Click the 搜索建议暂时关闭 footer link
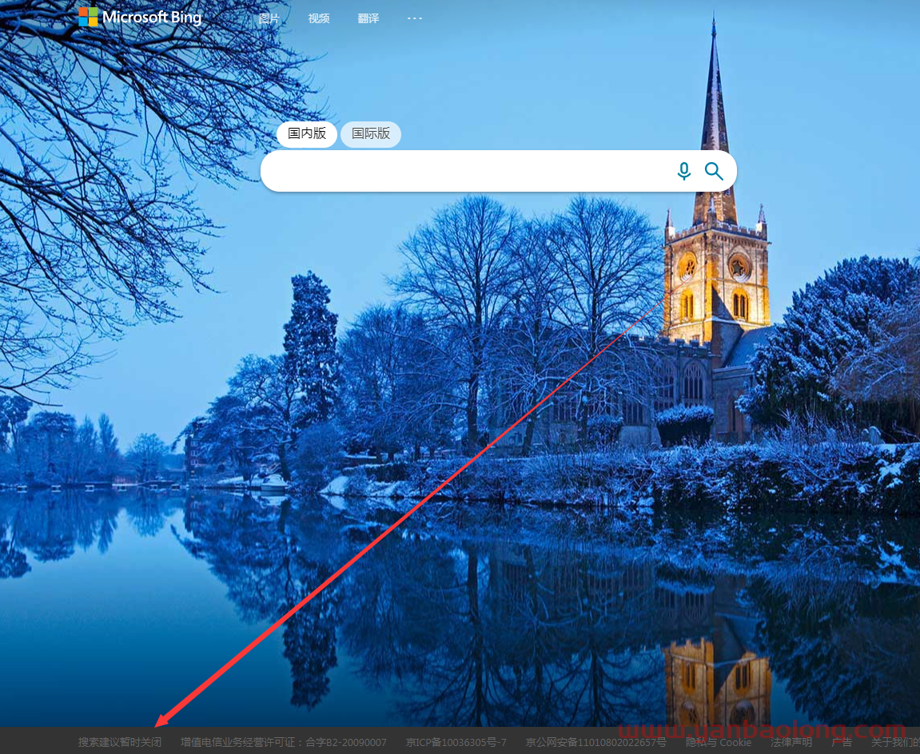This screenshot has width=920, height=754. click(x=120, y=742)
